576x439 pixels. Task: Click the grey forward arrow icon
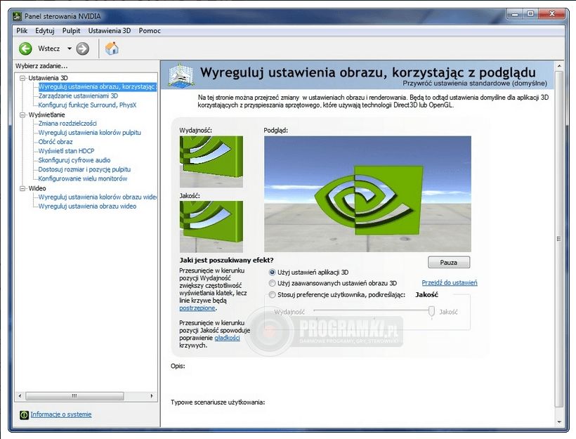(x=83, y=48)
